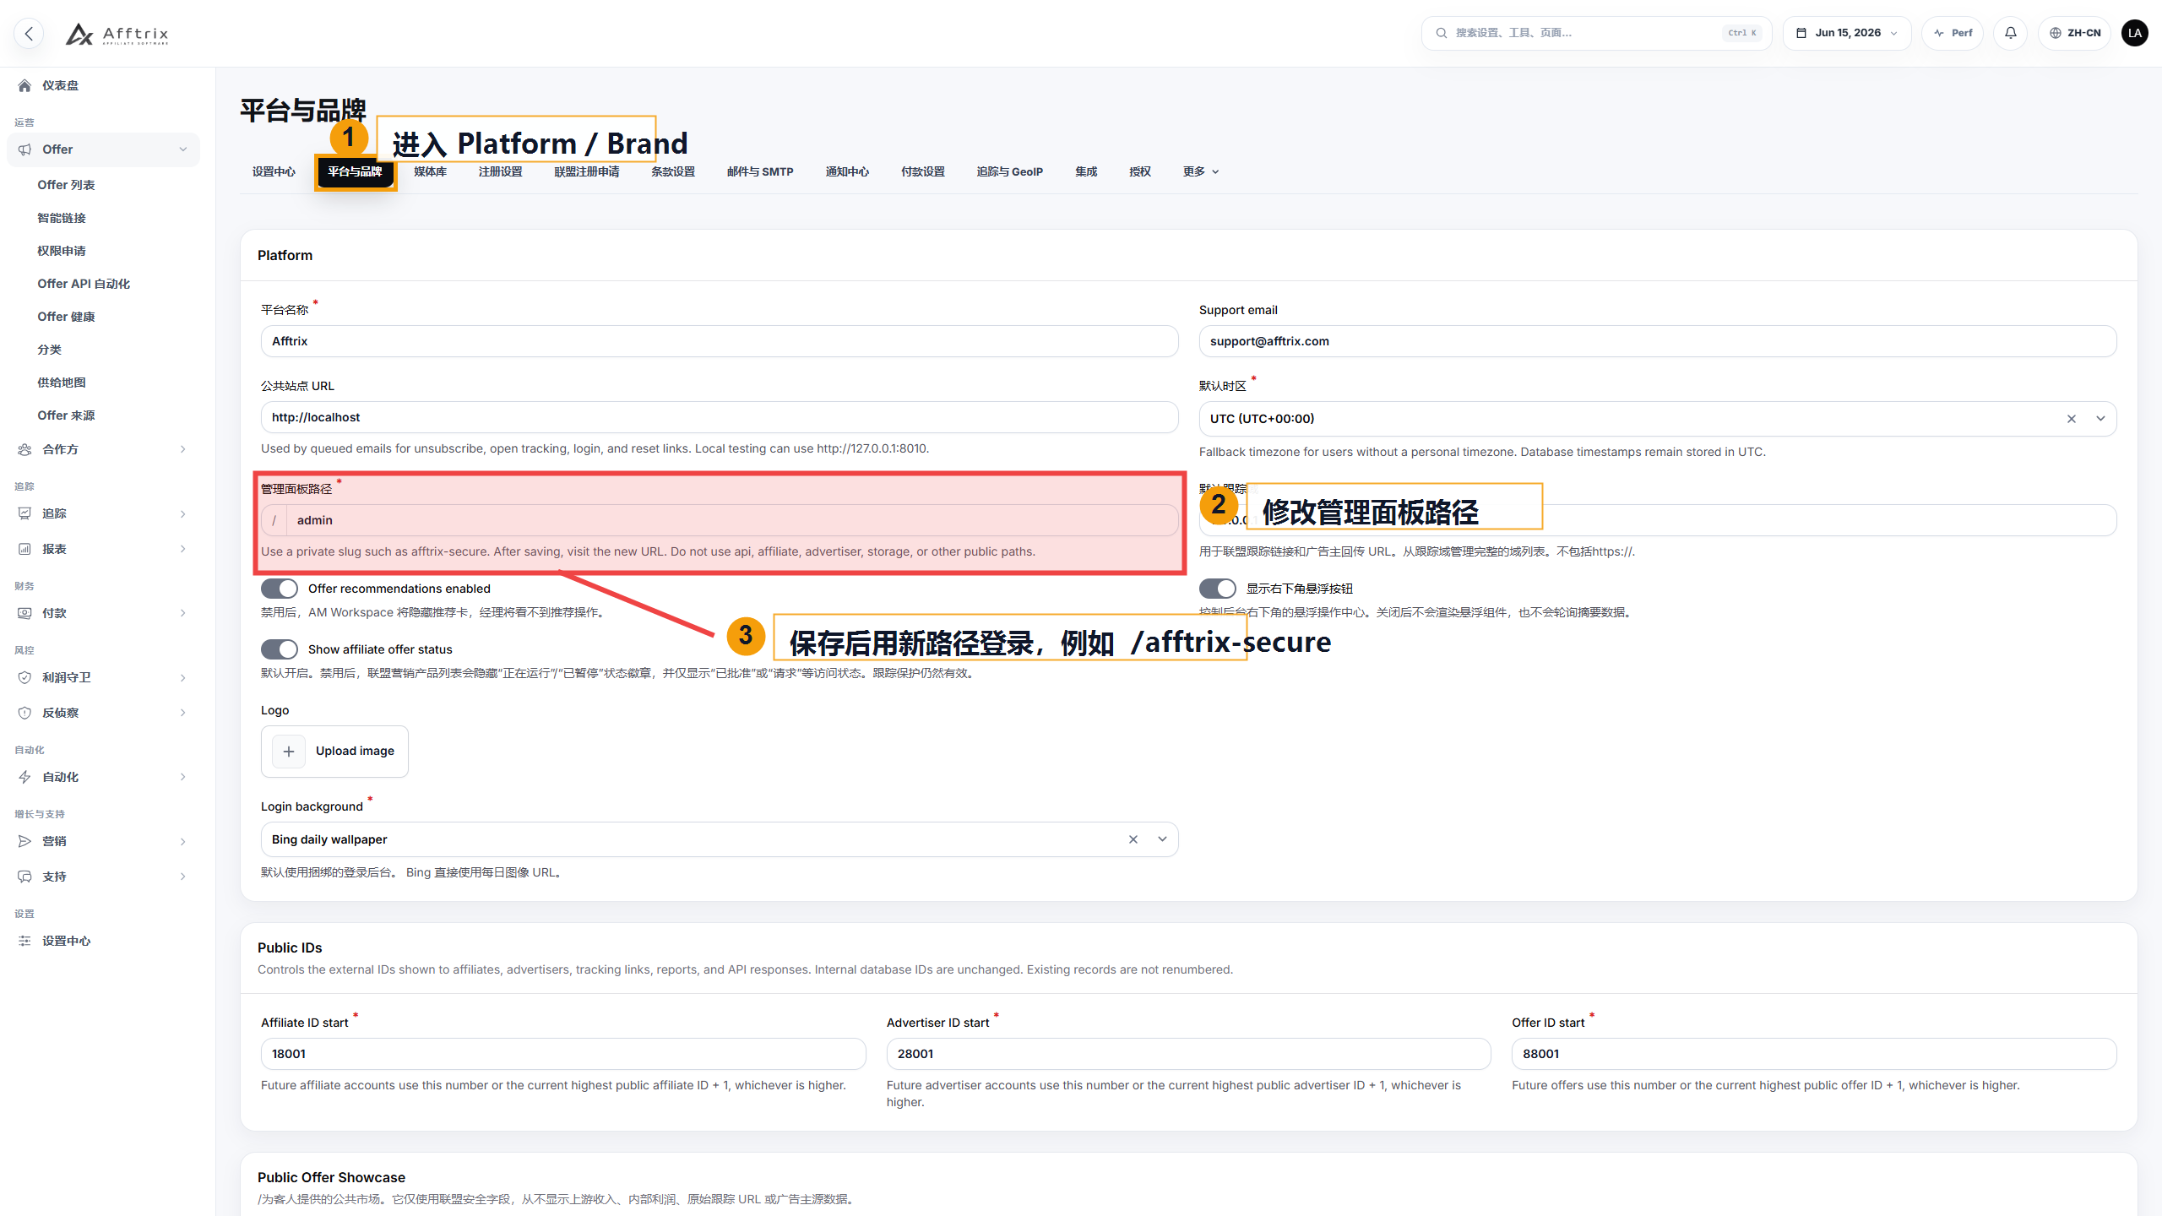
Task: Click the 报表 reports chart icon
Action: pyautogui.click(x=24, y=549)
